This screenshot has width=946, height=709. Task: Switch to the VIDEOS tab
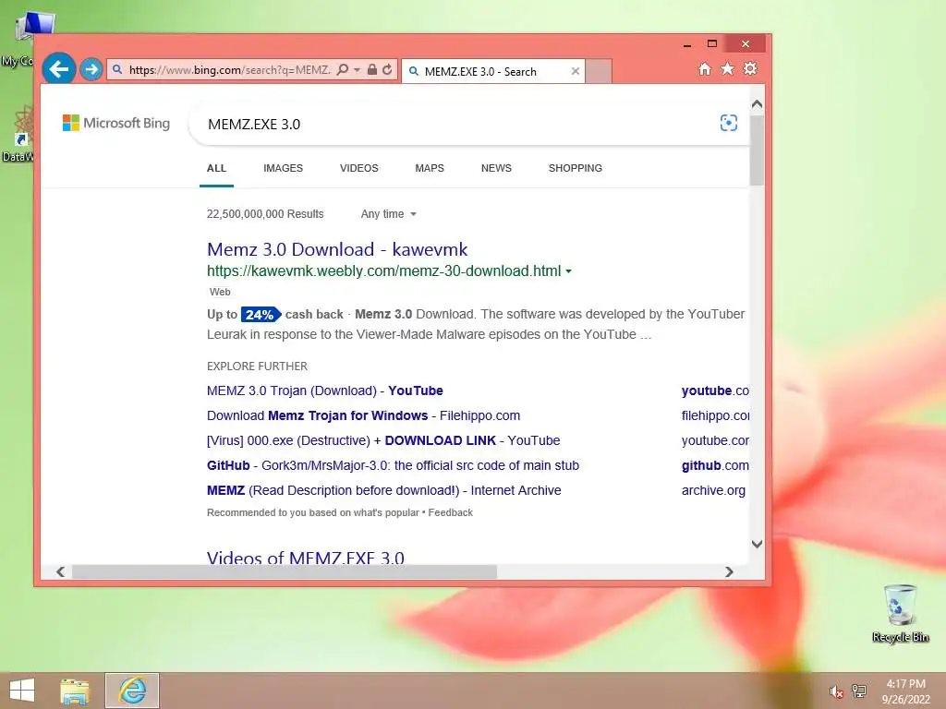pos(359,168)
